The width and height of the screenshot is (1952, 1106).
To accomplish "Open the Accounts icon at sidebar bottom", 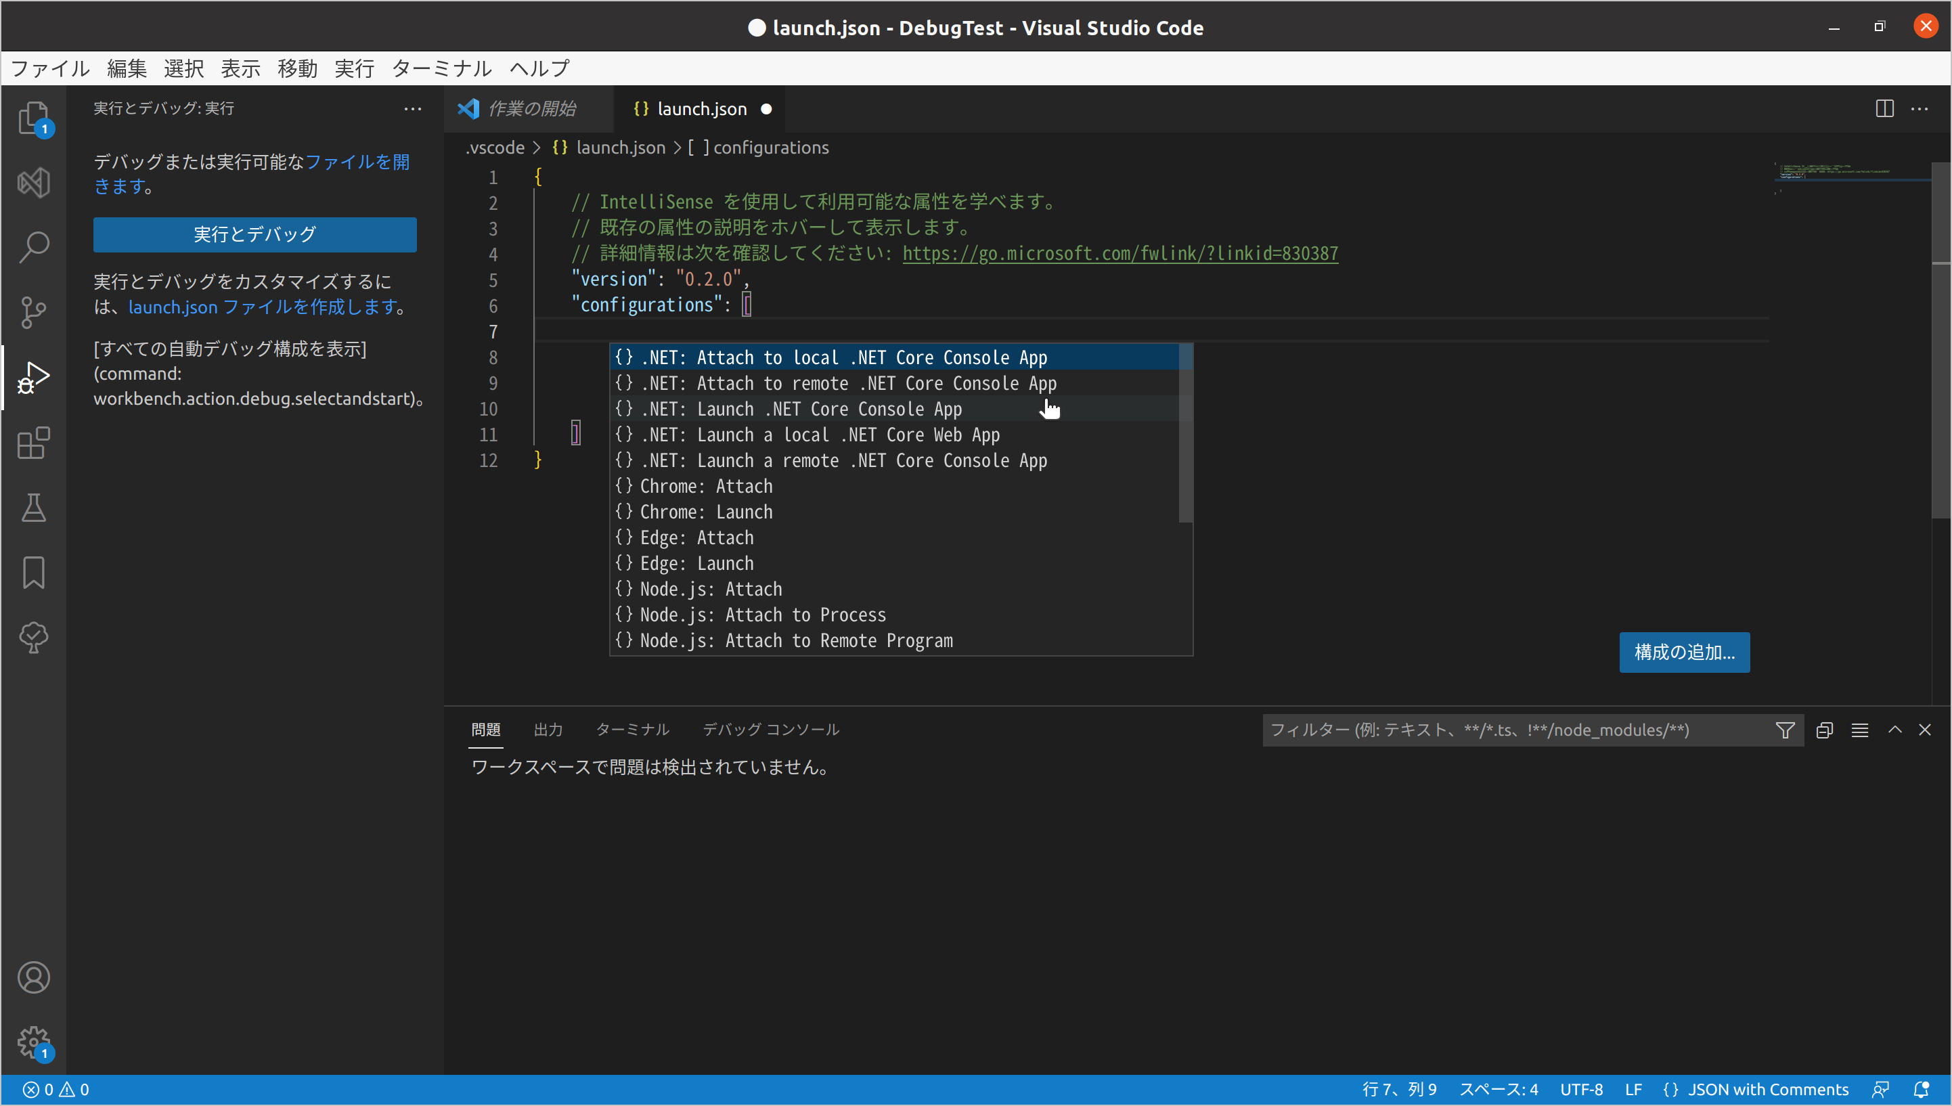I will coord(33,978).
